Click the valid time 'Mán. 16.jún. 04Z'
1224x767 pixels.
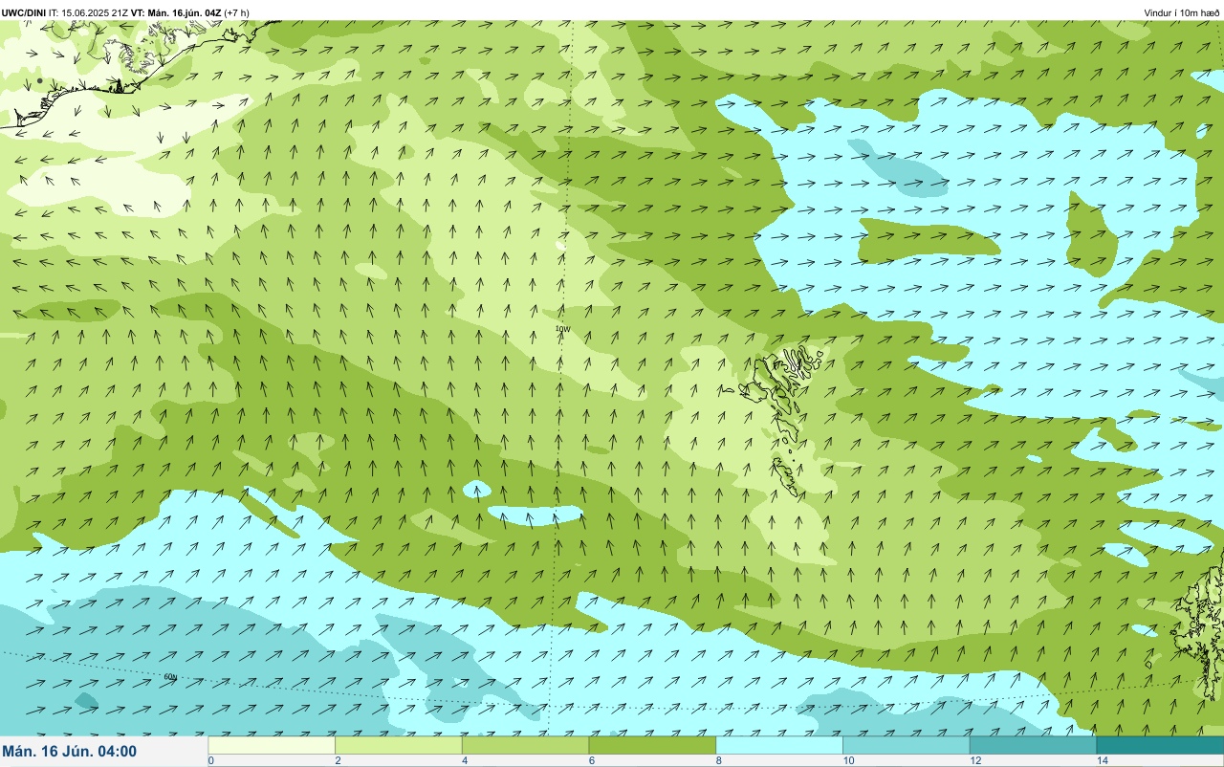pyautogui.click(x=185, y=12)
